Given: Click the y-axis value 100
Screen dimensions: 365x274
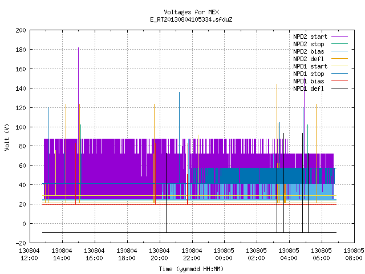Looking at the screenshot, I should click(21, 127).
